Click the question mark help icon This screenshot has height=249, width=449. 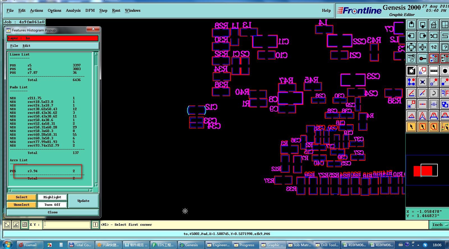click(445, 47)
